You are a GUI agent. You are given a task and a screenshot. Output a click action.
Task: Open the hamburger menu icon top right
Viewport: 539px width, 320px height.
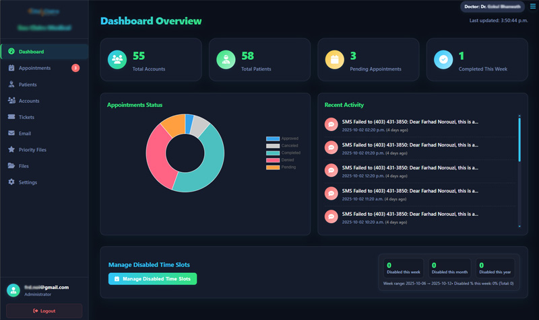tap(533, 6)
